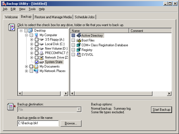Toggle the Boot Files checkbox
Viewport: 179px width, 134px height.
pyautogui.click(x=73, y=40)
